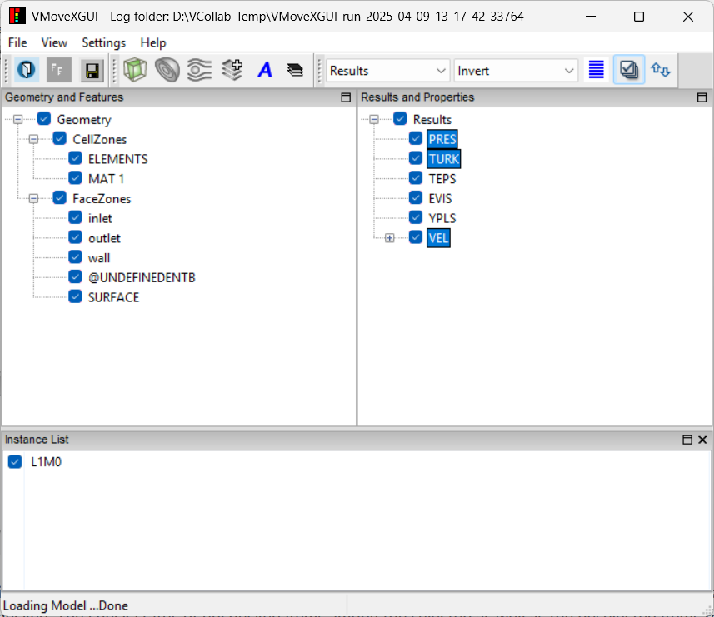The image size is (714, 617).
Task: Uncheck the FaceZones checkbox
Action: tap(60, 197)
